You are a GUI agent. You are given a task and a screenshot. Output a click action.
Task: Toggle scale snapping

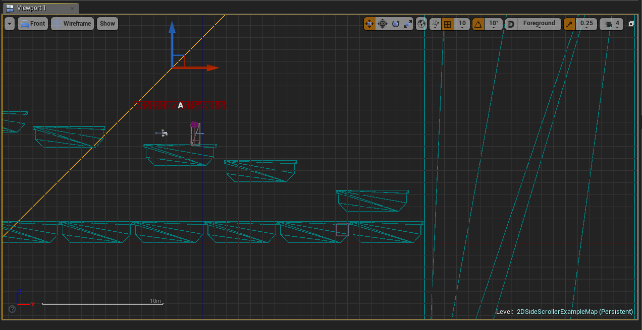click(x=570, y=24)
